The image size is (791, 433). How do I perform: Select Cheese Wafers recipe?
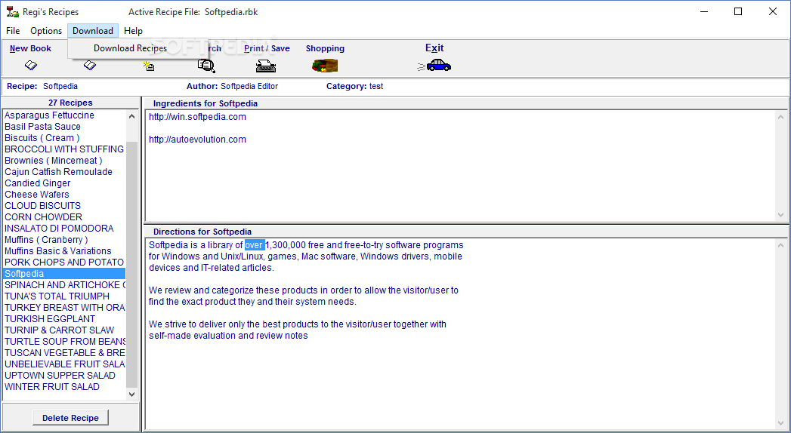point(64,195)
